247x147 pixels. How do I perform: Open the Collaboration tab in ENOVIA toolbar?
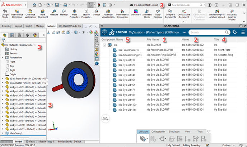point(158,132)
